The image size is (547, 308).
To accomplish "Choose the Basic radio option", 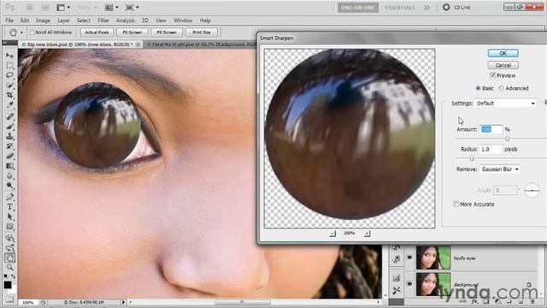I will coord(479,88).
